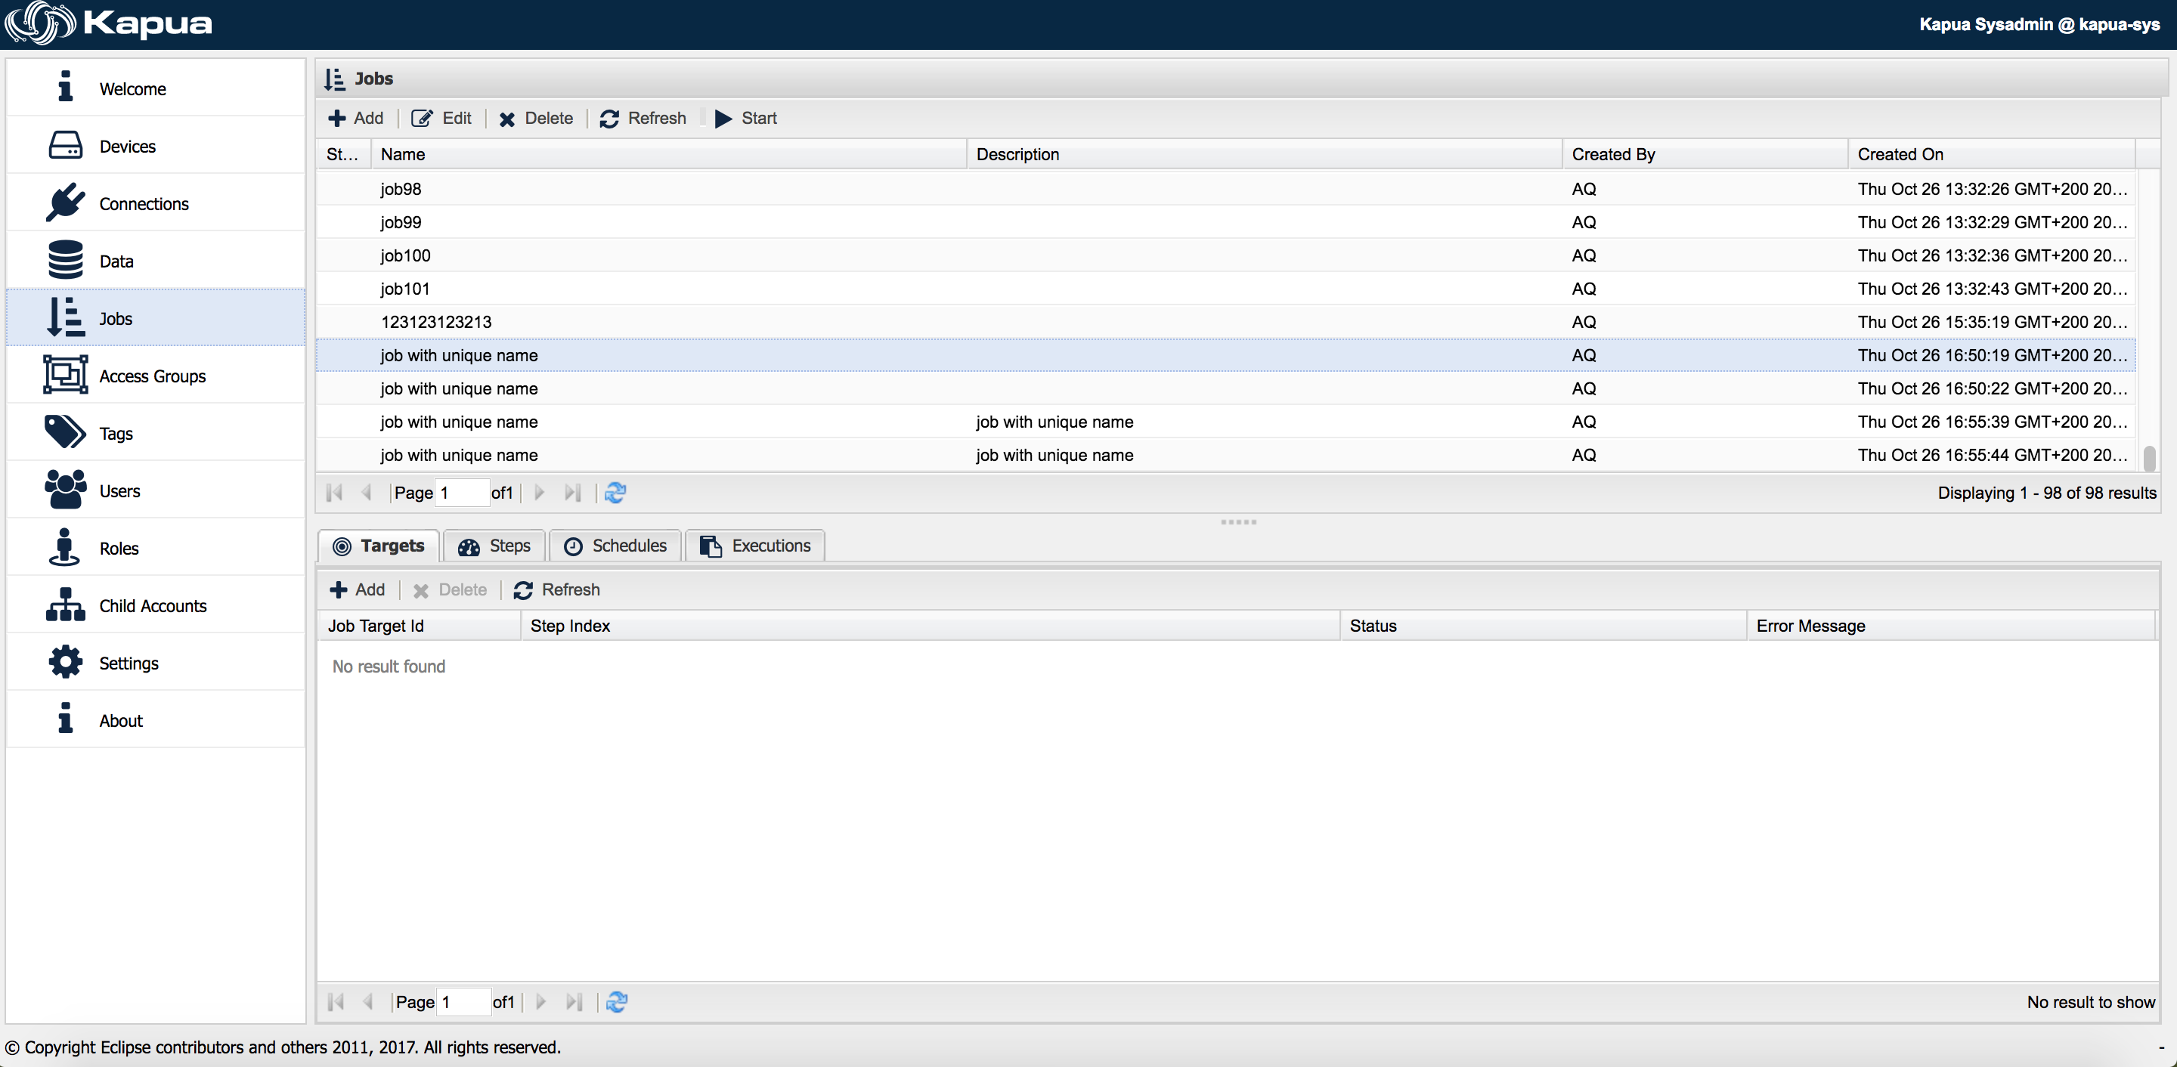2177x1067 pixels.
Task: Reload targets list with bottom refresh icon
Action: 617,1002
